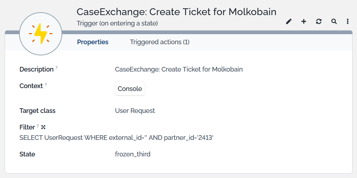
Task: Click the Console context tag
Action: (130, 89)
